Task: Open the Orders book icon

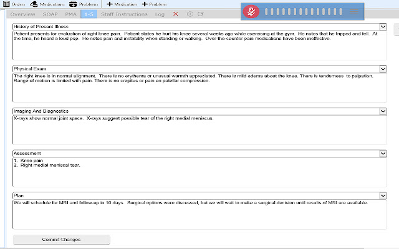Action: (x=7, y=4)
